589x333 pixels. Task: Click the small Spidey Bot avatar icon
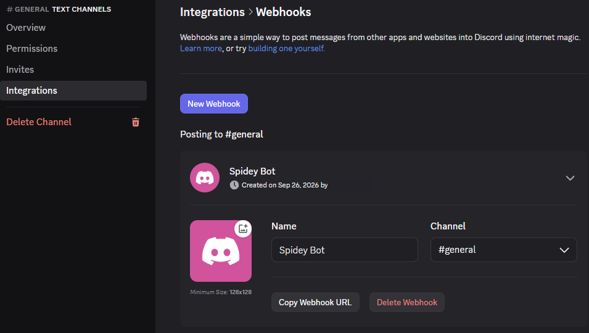click(205, 178)
